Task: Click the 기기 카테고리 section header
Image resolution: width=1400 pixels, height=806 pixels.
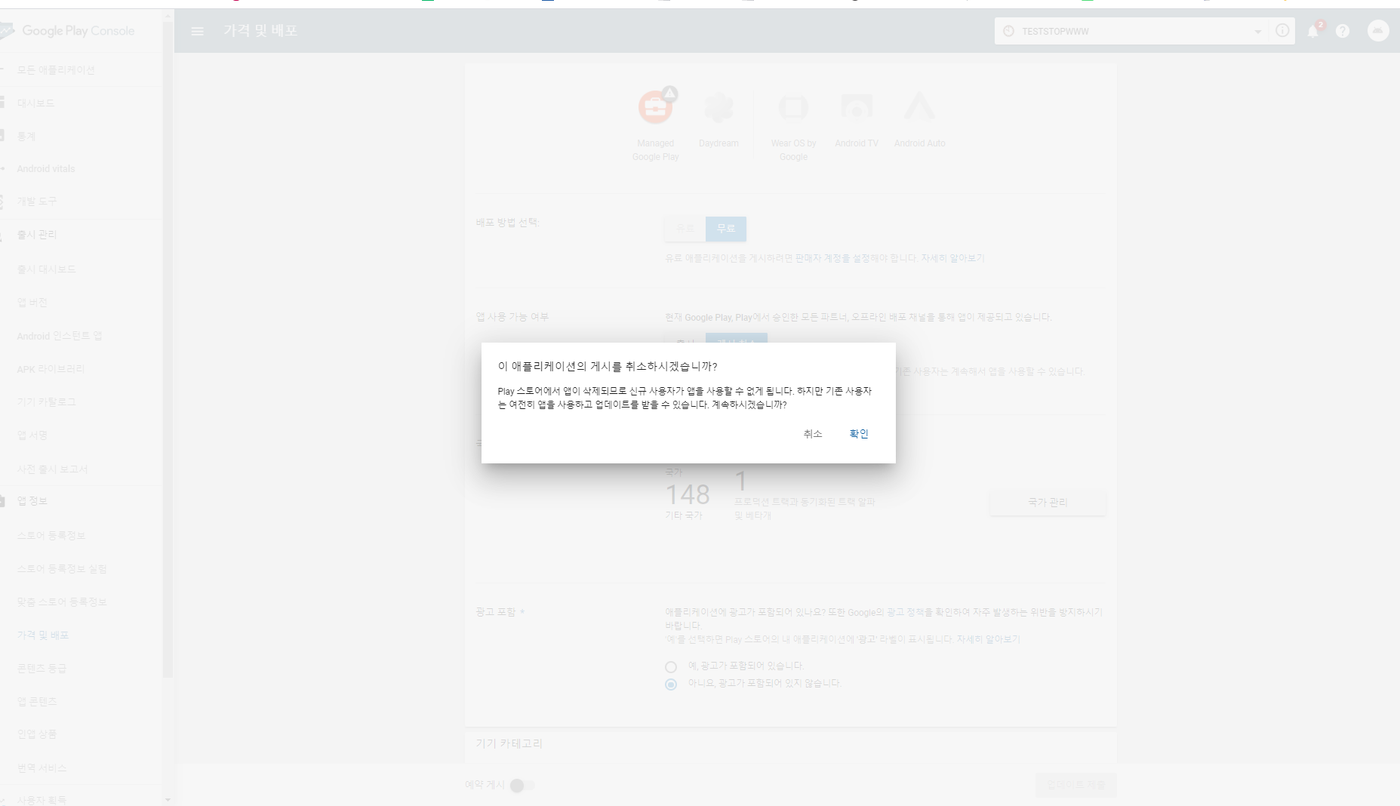Action: tap(509, 743)
